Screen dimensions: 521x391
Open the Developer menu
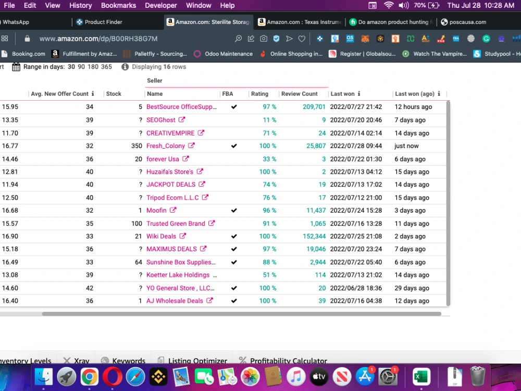click(x=161, y=5)
